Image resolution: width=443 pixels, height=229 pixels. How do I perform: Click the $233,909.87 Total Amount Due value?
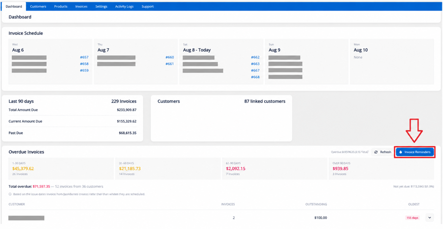127,110
